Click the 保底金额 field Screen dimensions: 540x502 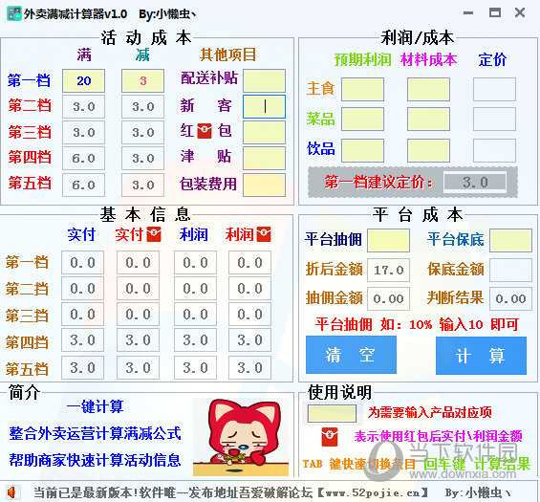coord(510,270)
